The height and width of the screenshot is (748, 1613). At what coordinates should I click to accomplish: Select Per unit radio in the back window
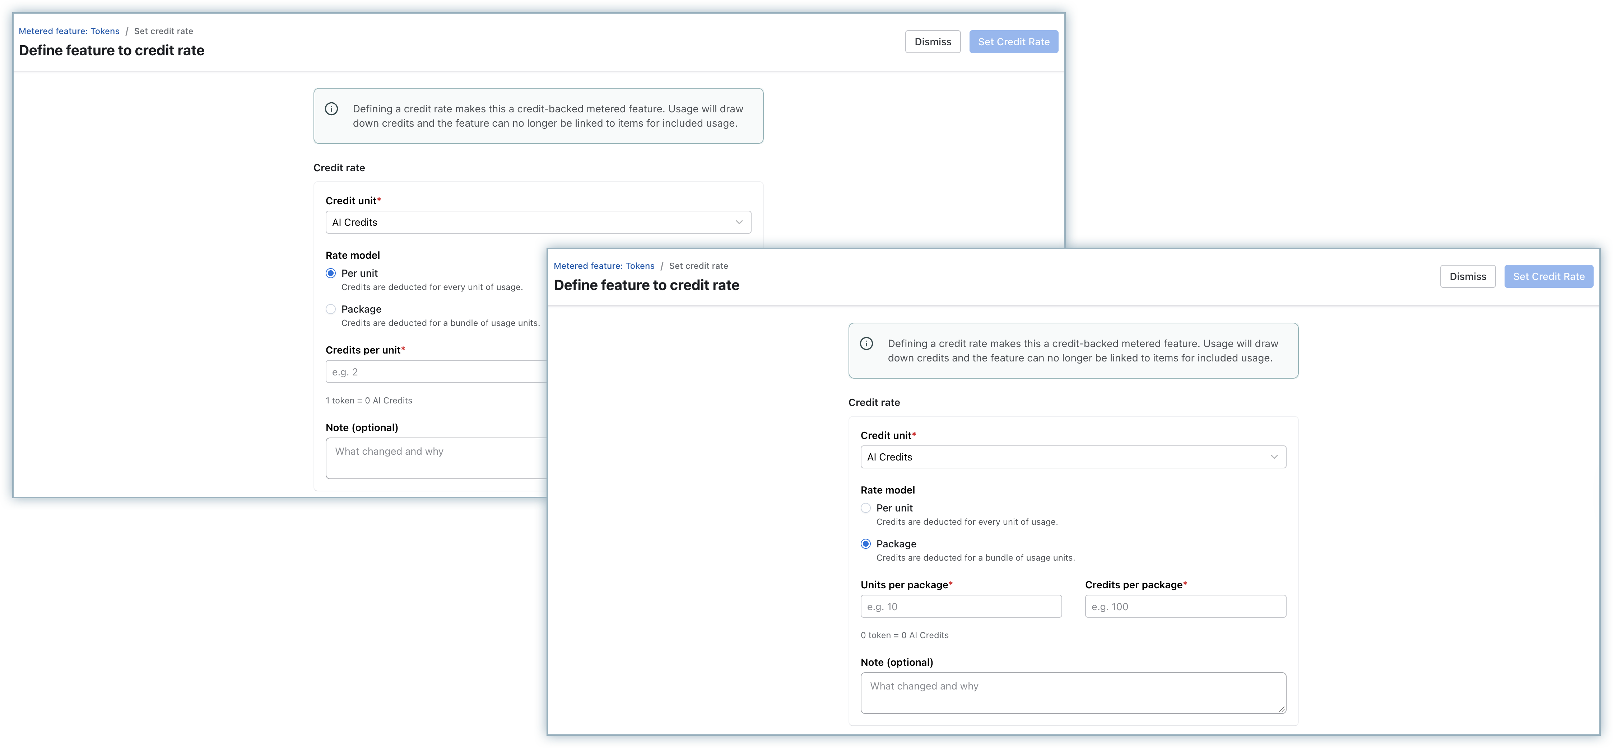(331, 274)
